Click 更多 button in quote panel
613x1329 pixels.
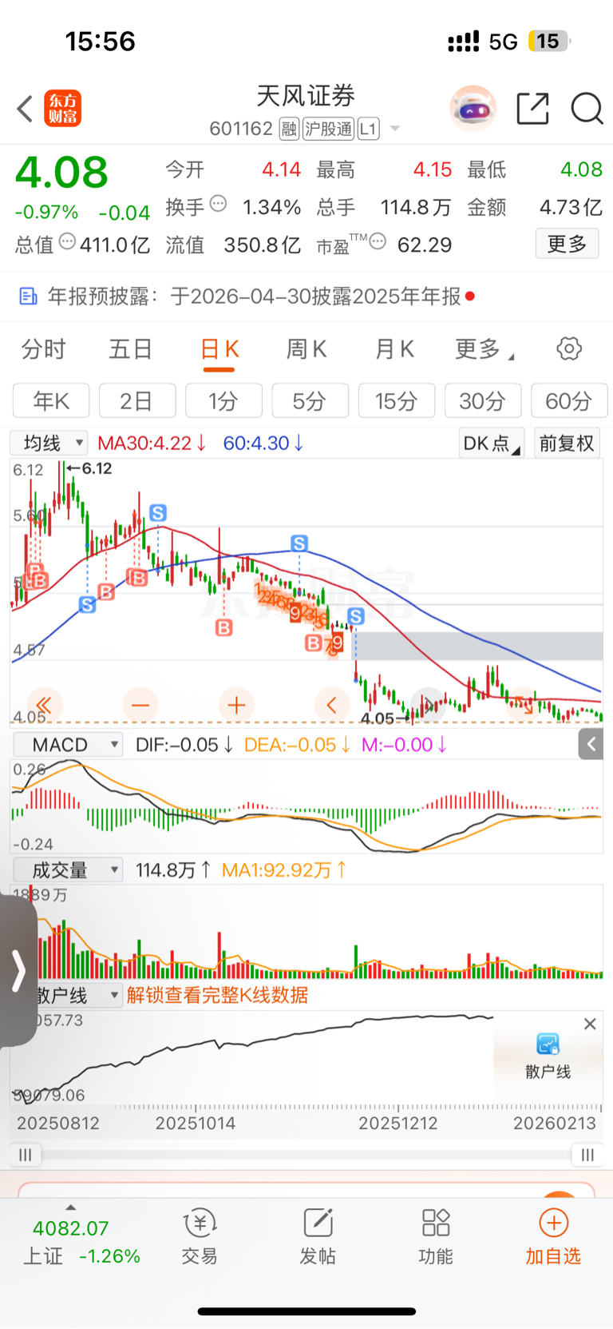point(567,244)
